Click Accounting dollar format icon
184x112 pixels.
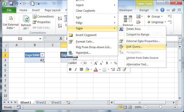tap(107, 63)
